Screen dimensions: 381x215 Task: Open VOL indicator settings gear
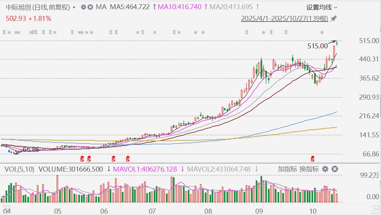(325, 169)
